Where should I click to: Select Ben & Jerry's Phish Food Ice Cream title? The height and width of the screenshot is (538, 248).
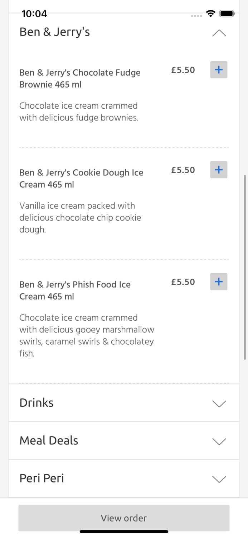click(x=75, y=290)
